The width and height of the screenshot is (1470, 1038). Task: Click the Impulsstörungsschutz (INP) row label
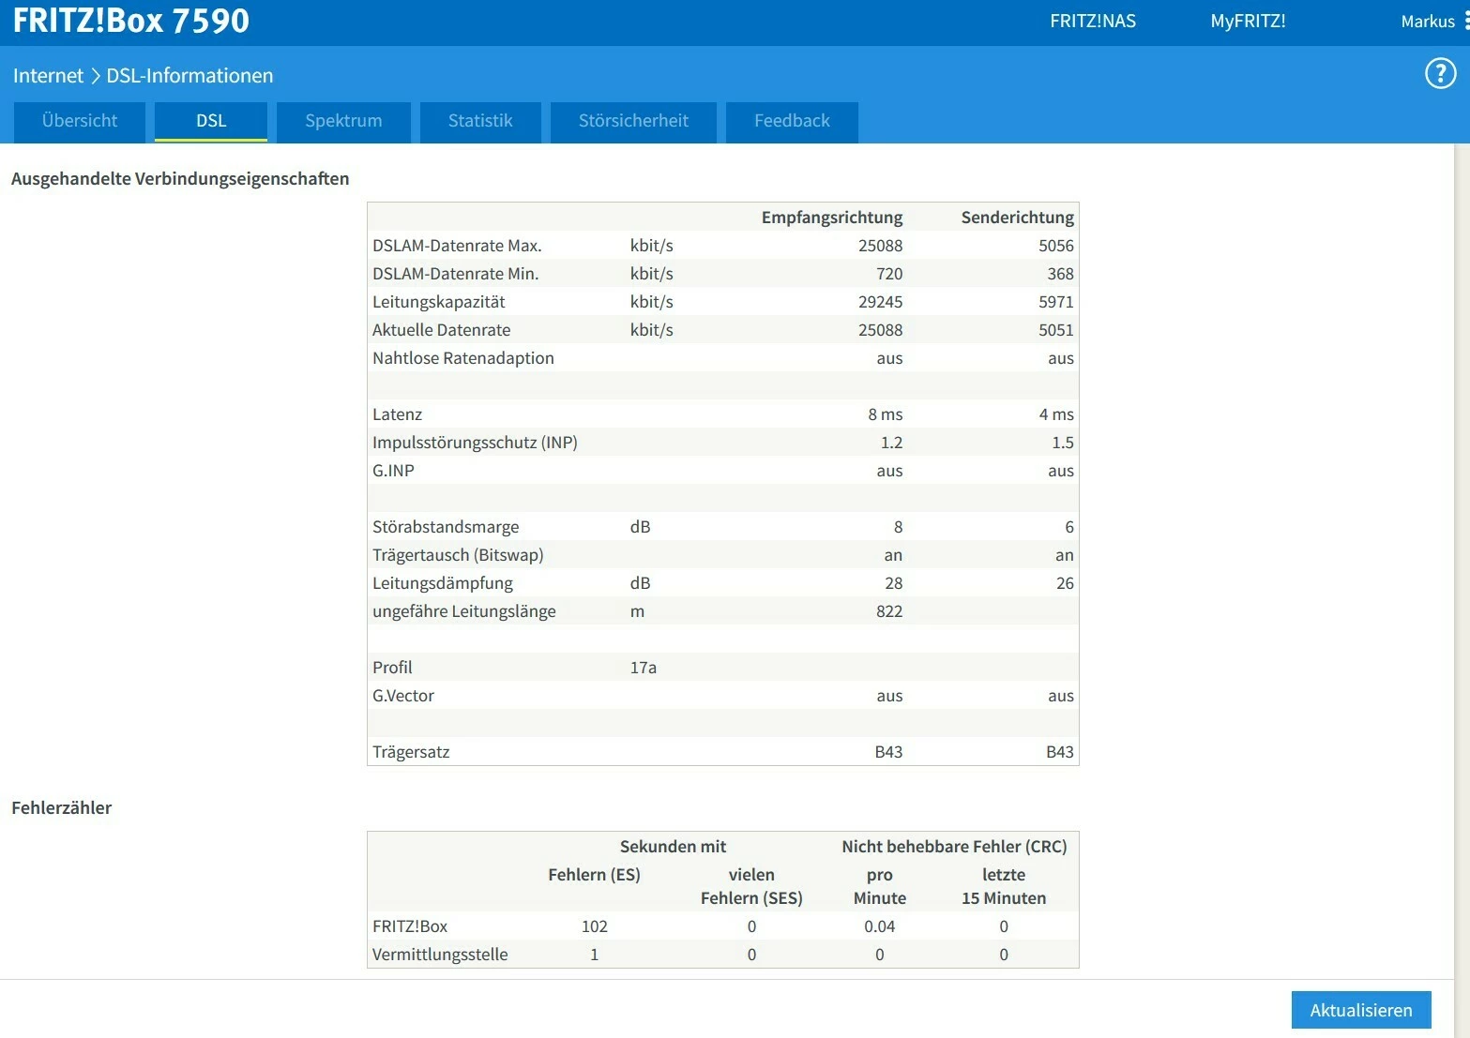[x=475, y=443]
